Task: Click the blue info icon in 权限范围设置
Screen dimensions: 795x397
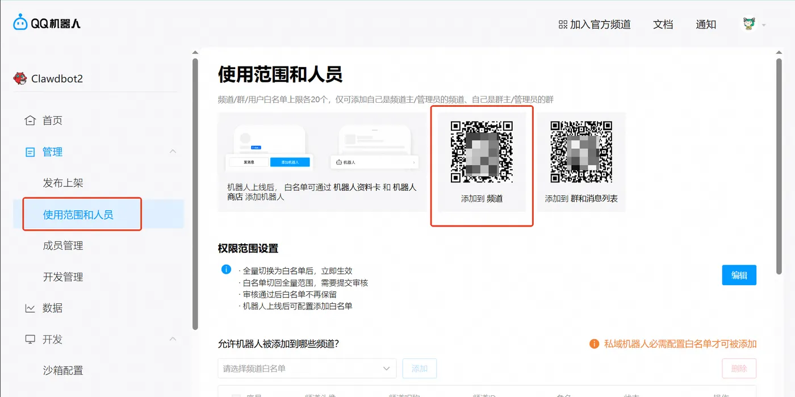Action: 226,269
